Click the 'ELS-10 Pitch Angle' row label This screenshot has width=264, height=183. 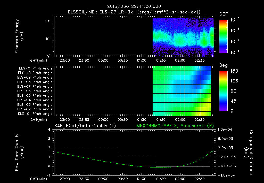[x=35, y=73]
